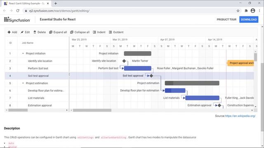This screenshot has width=264, height=148.
Task: Click the Delete trash toolbar button
Action: [40, 32]
